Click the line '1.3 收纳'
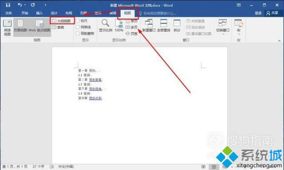284x170 pixels. (84, 93)
